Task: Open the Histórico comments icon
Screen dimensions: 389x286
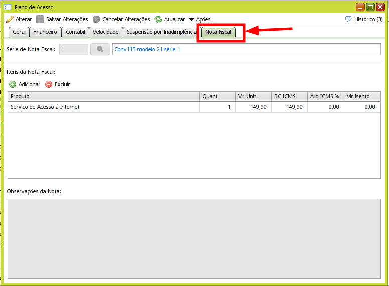Action: pos(348,19)
